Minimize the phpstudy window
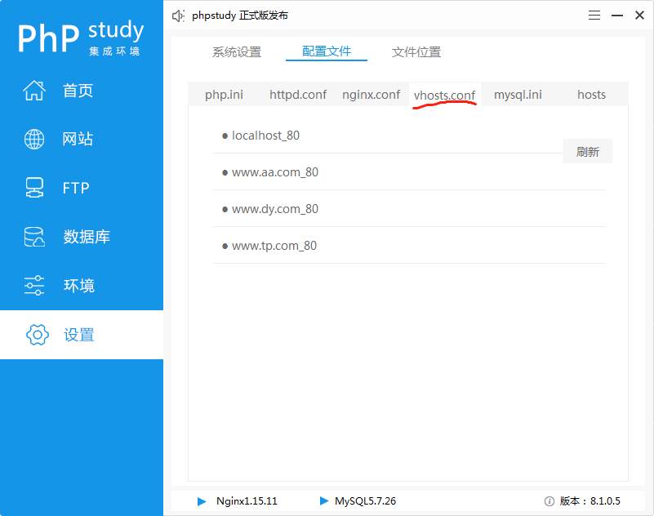The width and height of the screenshot is (654, 516). [x=617, y=16]
